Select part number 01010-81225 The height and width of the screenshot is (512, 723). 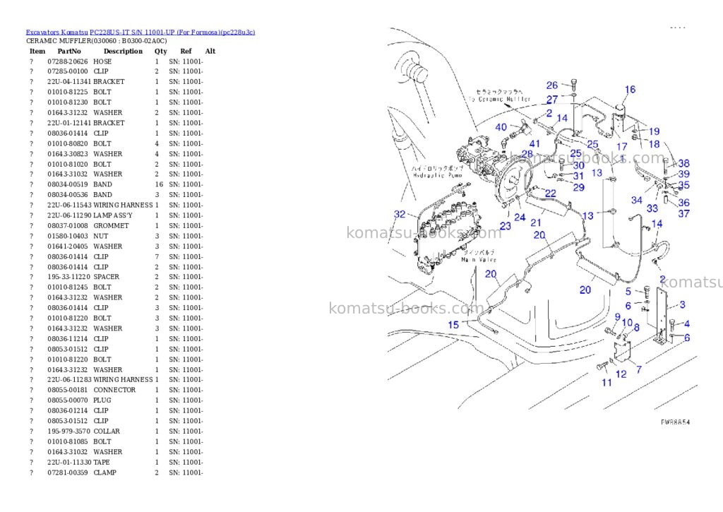pos(67,92)
